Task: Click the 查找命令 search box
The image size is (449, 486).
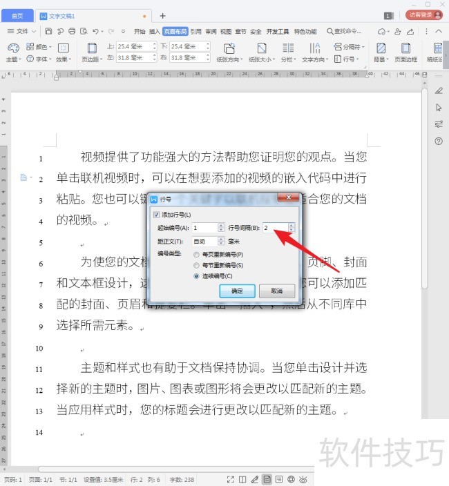Action: point(344,31)
